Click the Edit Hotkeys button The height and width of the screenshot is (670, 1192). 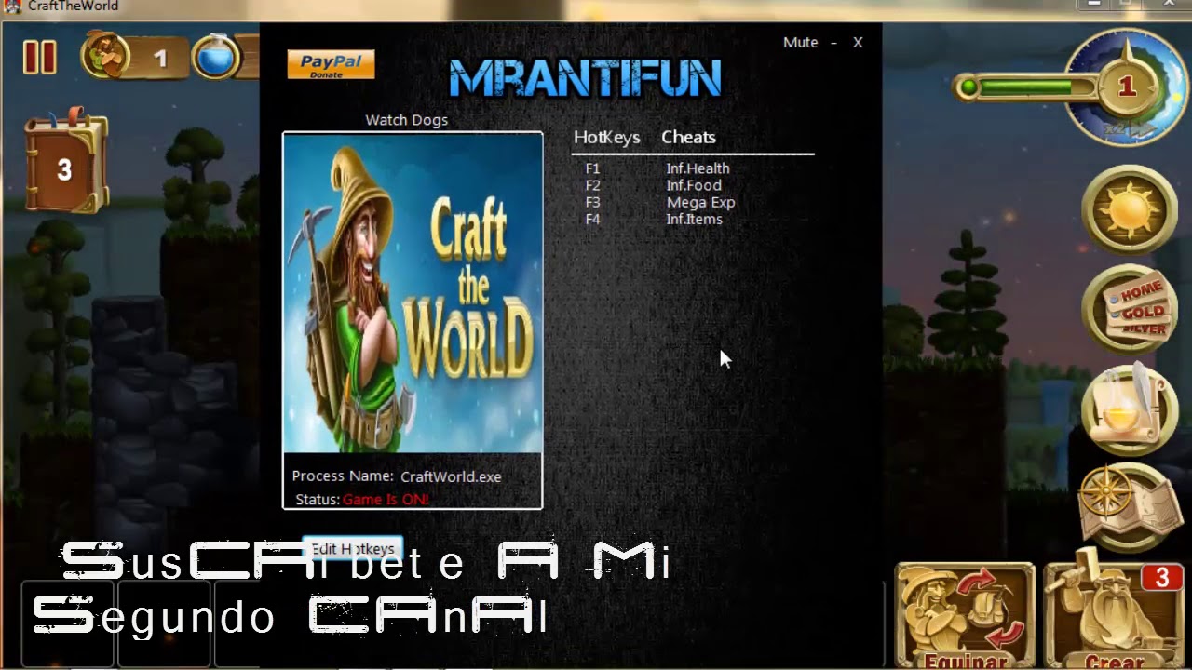pyautogui.click(x=353, y=549)
